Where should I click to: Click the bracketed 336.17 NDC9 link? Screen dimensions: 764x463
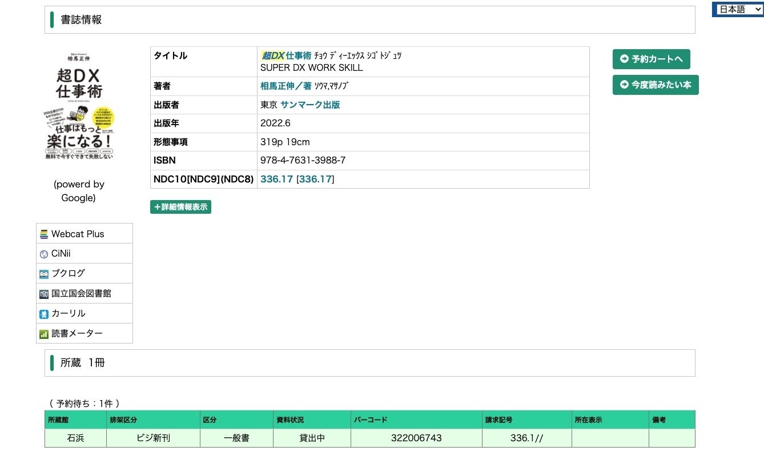pyautogui.click(x=315, y=179)
